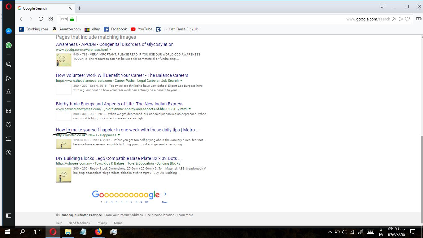Toggle the VPN badge in address bar
This screenshot has width=423, height=238.
click(63, 19)
